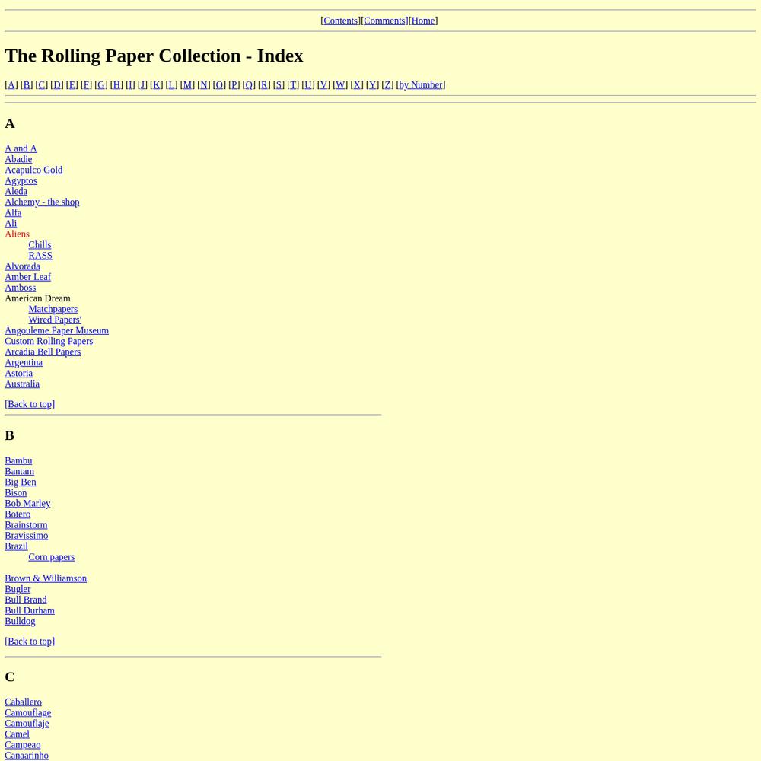761x761 pixels.
Task: Open the Bugler entry
Action: coord(18,589)
